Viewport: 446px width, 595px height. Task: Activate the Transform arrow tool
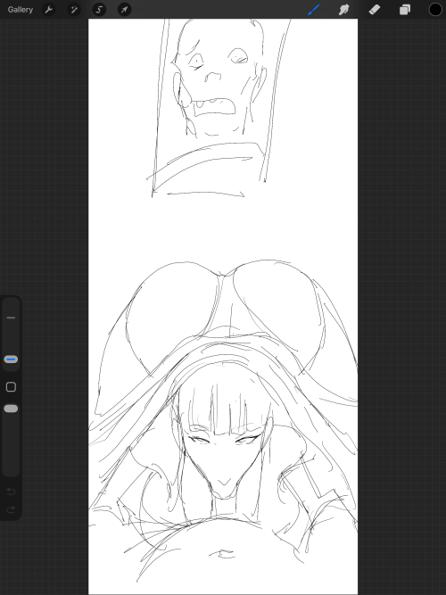pos(125,10)
